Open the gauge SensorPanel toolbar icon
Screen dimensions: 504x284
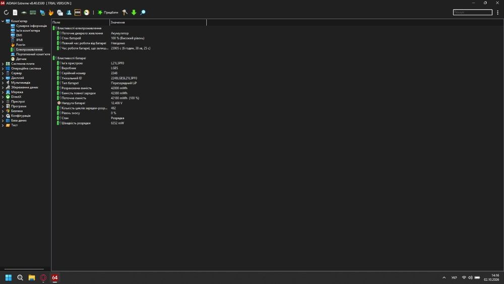point(87,13)
